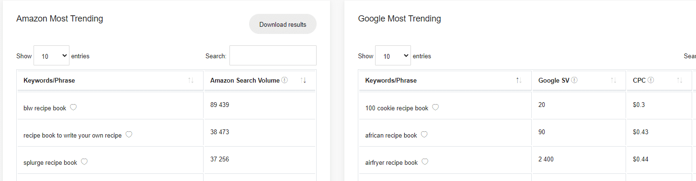Select the blw recipe book text

[45, 108]
